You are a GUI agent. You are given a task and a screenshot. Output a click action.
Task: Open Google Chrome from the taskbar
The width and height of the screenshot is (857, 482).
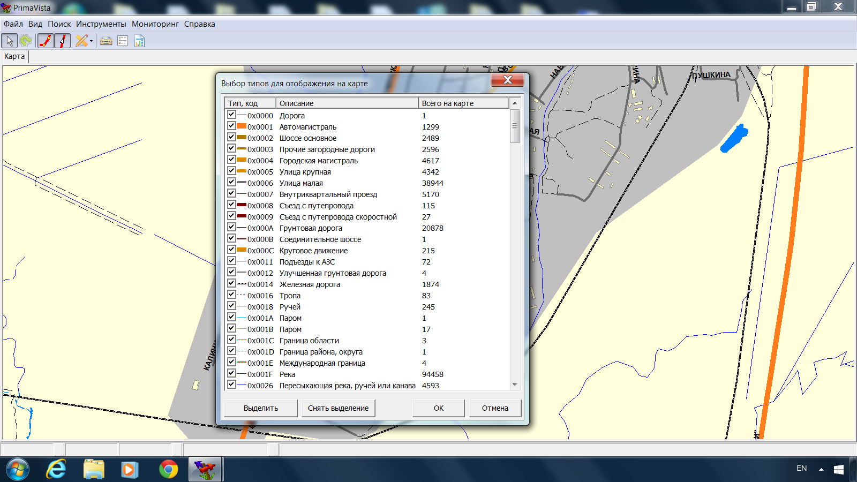pyautogui.click(x=169, y=470)
